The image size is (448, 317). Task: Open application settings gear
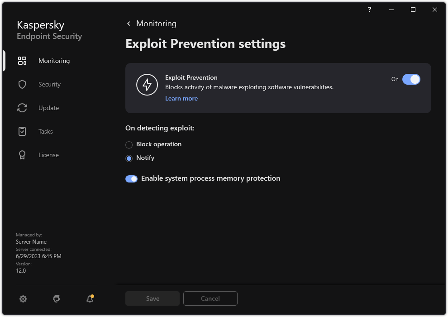click(x=23, y=299)
